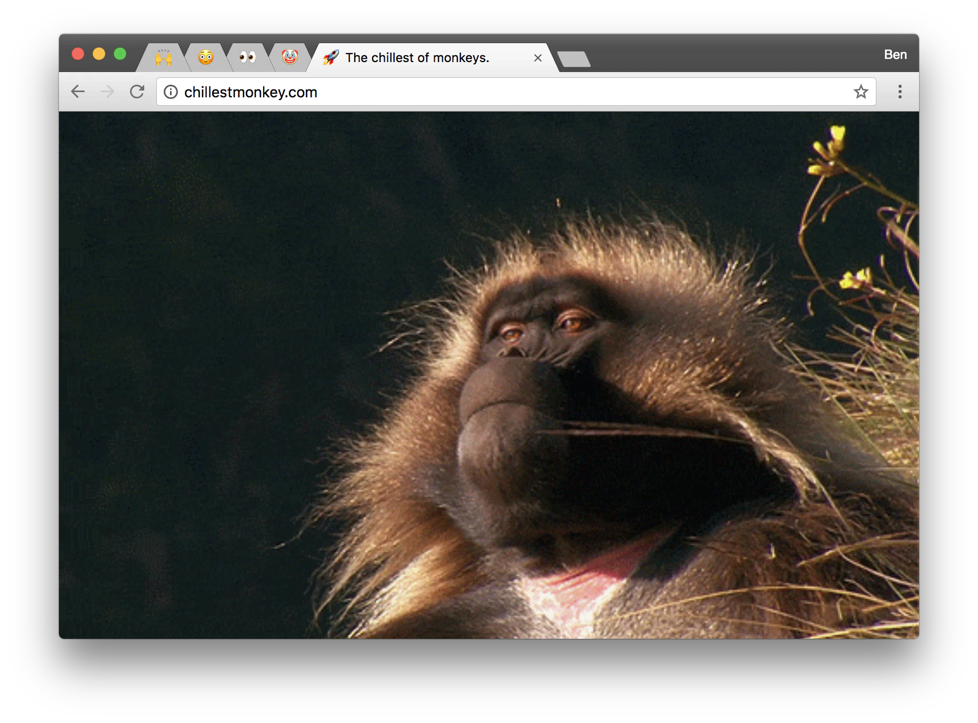Viewport: 978px width, 723px height.
Task: Open a new tab
Action: click(x=574, y=59)
